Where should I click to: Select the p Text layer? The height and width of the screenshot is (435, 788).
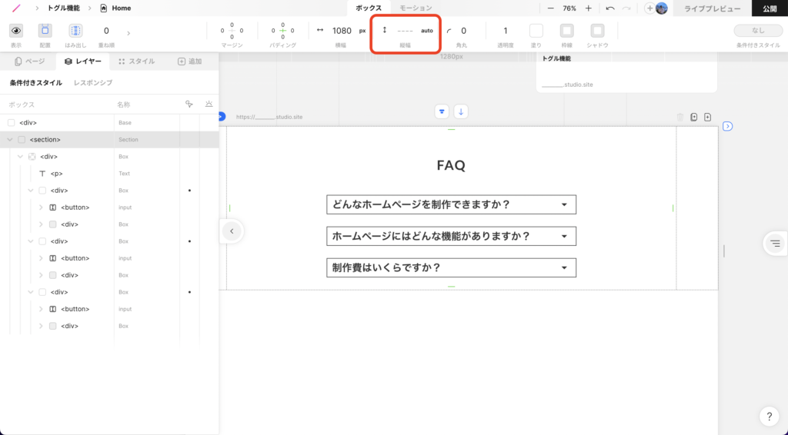109,174
